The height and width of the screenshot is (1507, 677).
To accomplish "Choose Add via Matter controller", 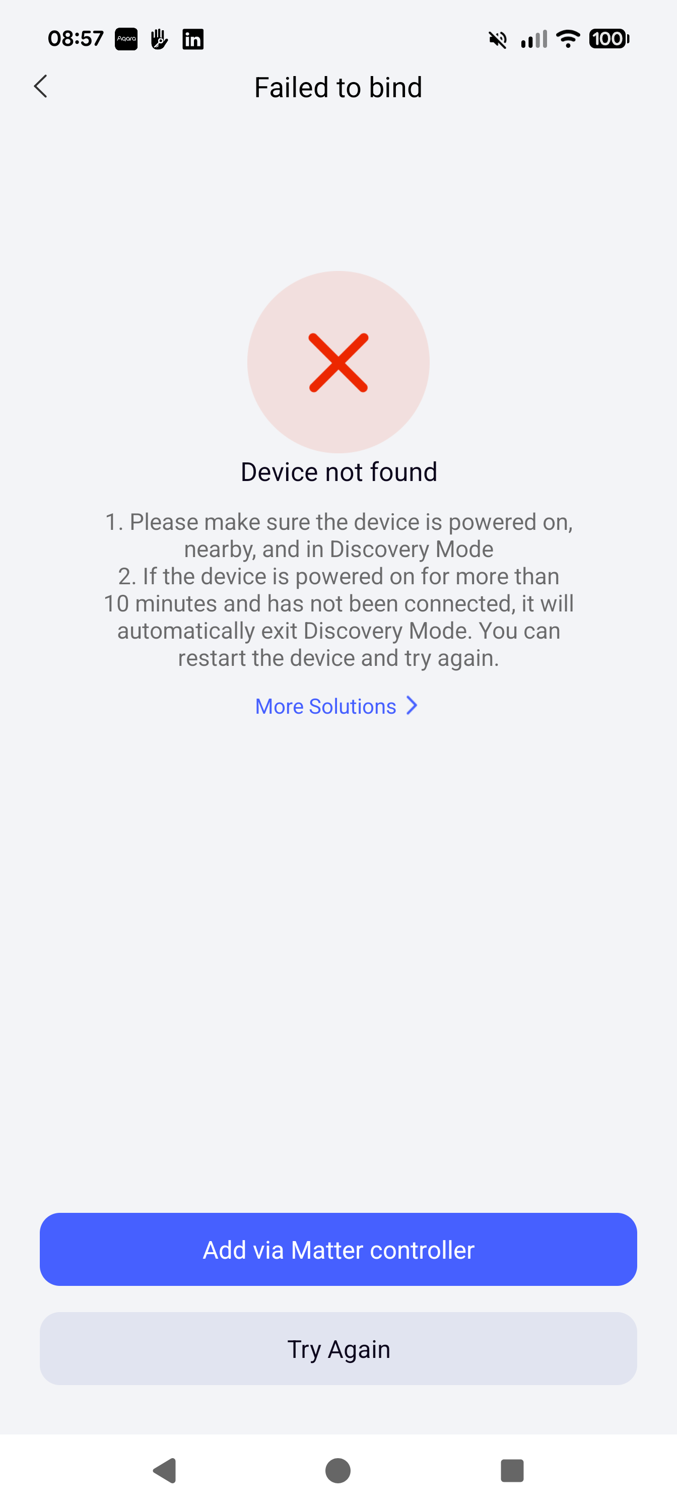I will click(338, 1249).
